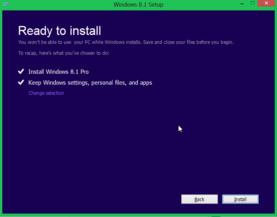Viewport: 277px width, 217px height.
Task: Minimize the Windows 8.1 Setup window
Action: coord(242,3)
